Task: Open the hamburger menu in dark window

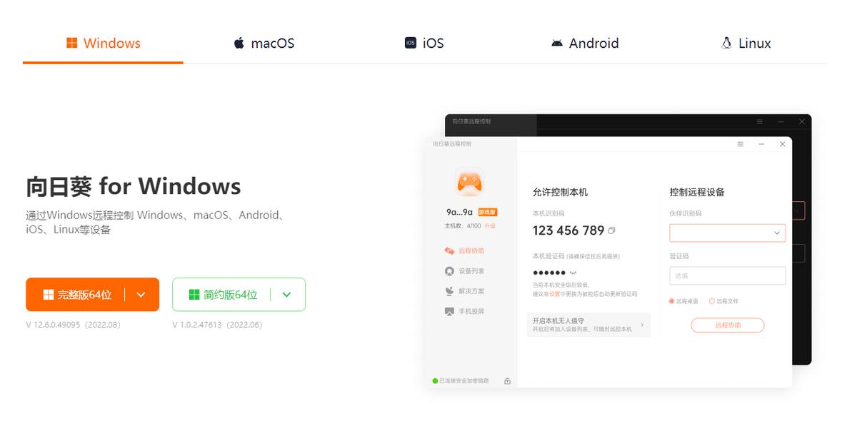Action: pos(760,122)
